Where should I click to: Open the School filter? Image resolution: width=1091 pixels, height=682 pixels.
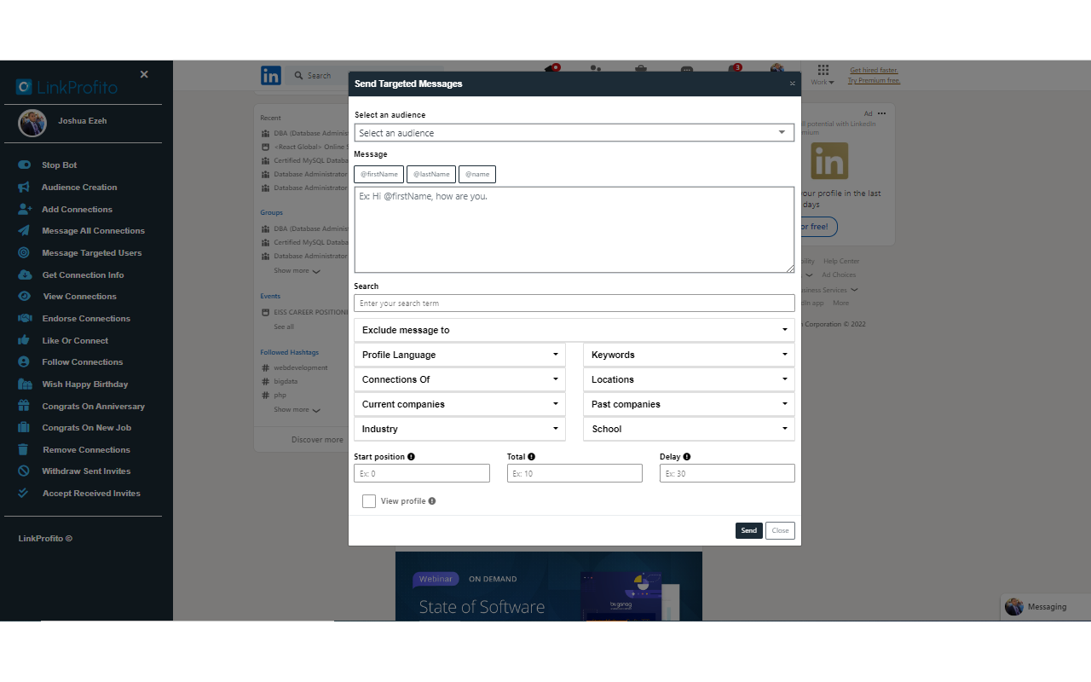(x=689, y=429)
